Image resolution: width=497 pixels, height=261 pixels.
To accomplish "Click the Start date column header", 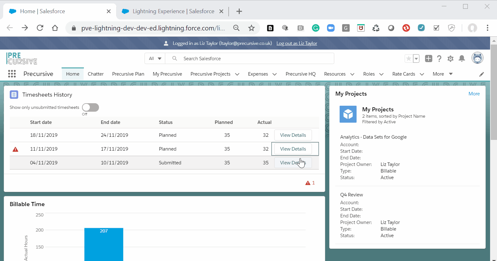I will click(41, 122).
